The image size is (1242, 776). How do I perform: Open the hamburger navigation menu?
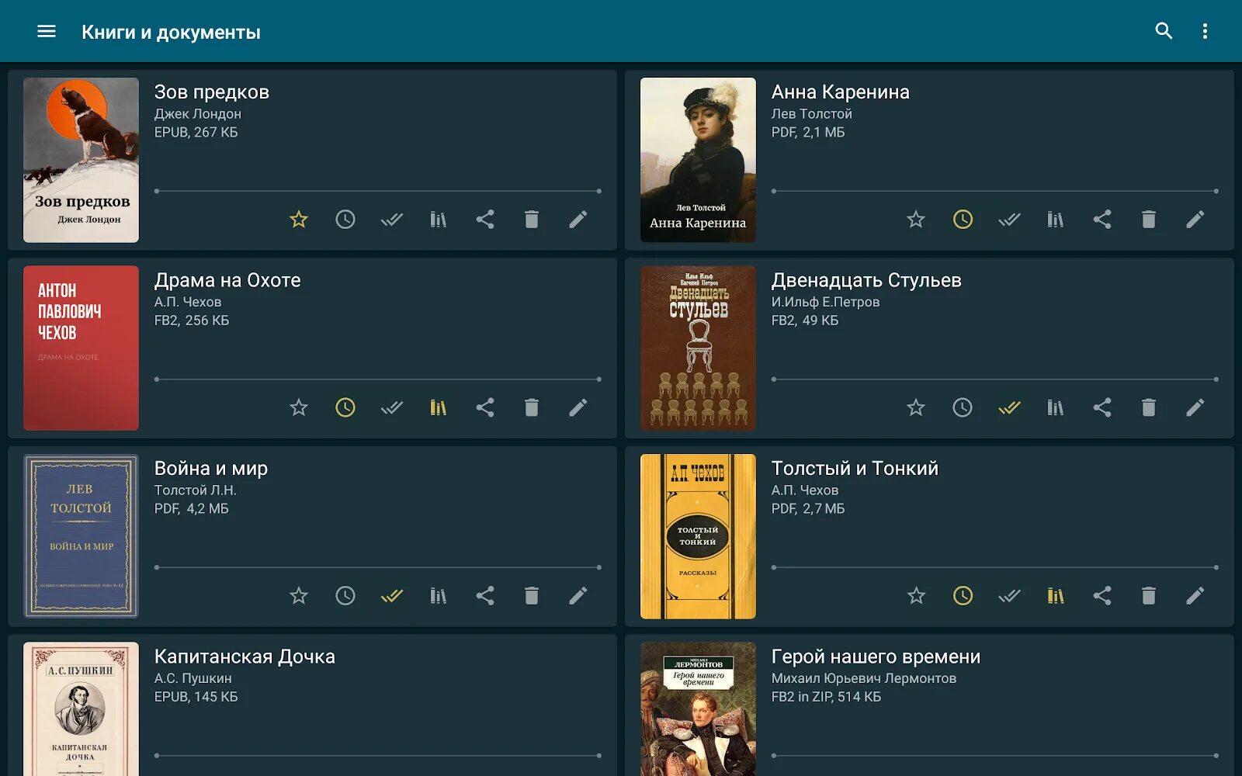(47, 32)
